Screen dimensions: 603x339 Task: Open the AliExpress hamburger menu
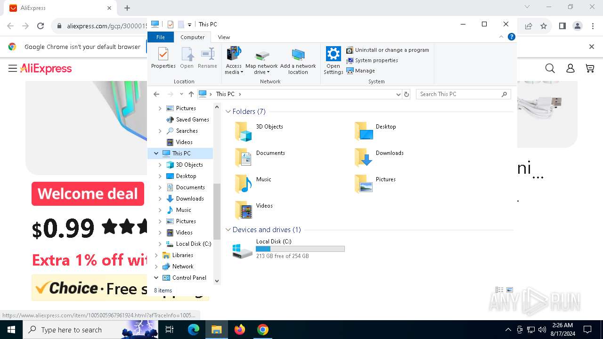13,69
